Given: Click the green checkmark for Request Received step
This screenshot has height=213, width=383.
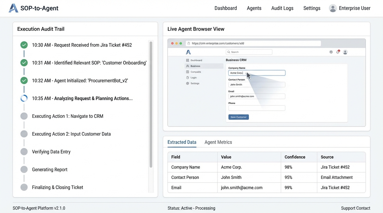Looking at the screenshot, I should coord(24,45).
